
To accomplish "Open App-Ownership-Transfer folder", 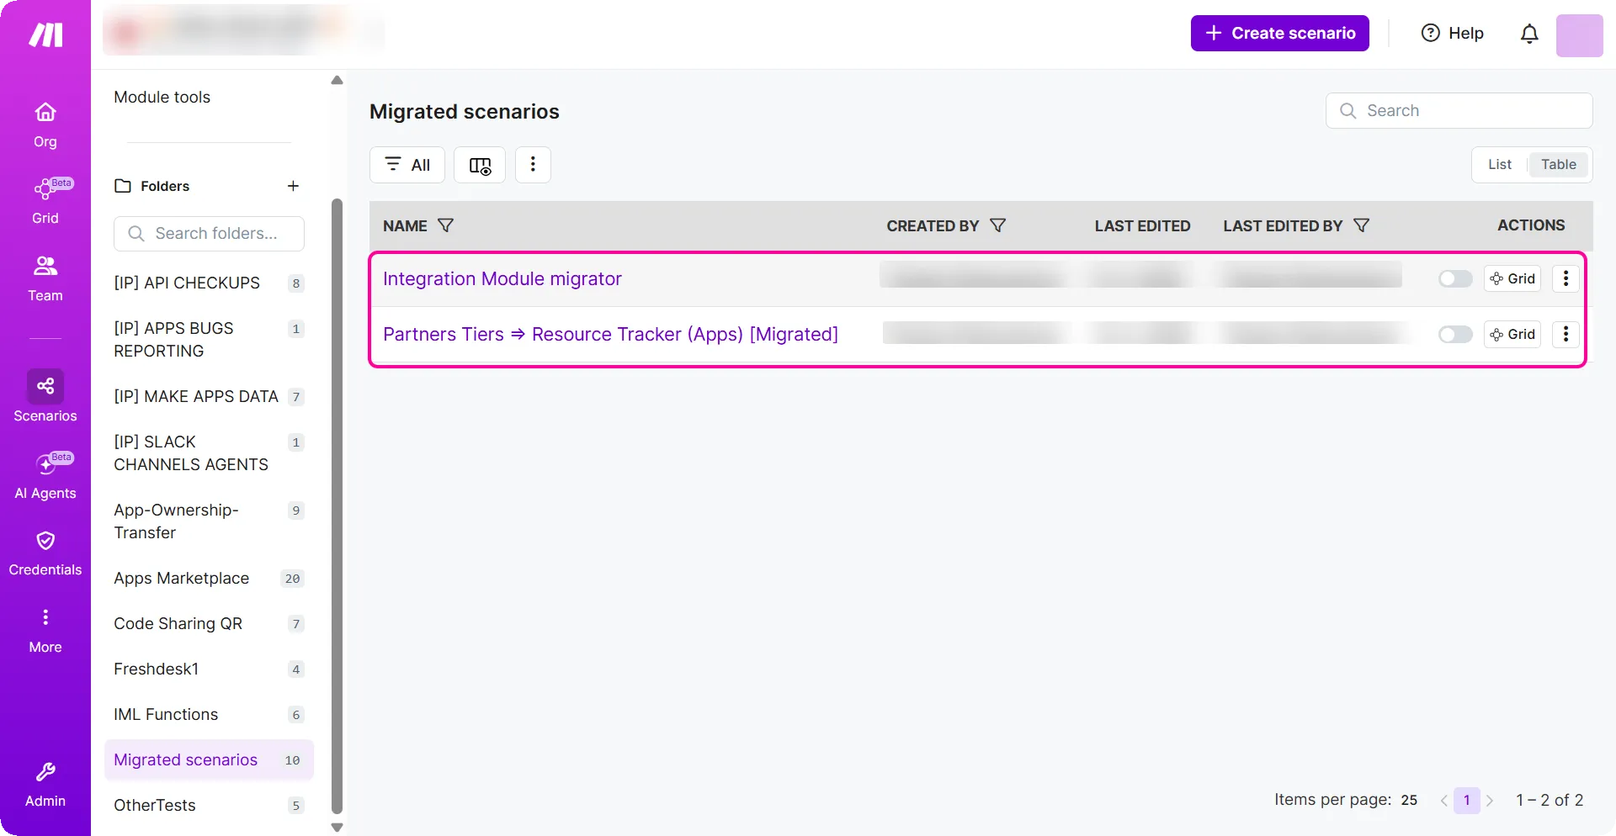I will 209,521.
